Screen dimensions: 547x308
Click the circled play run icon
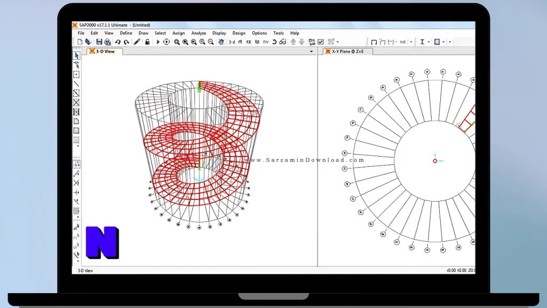167,42
